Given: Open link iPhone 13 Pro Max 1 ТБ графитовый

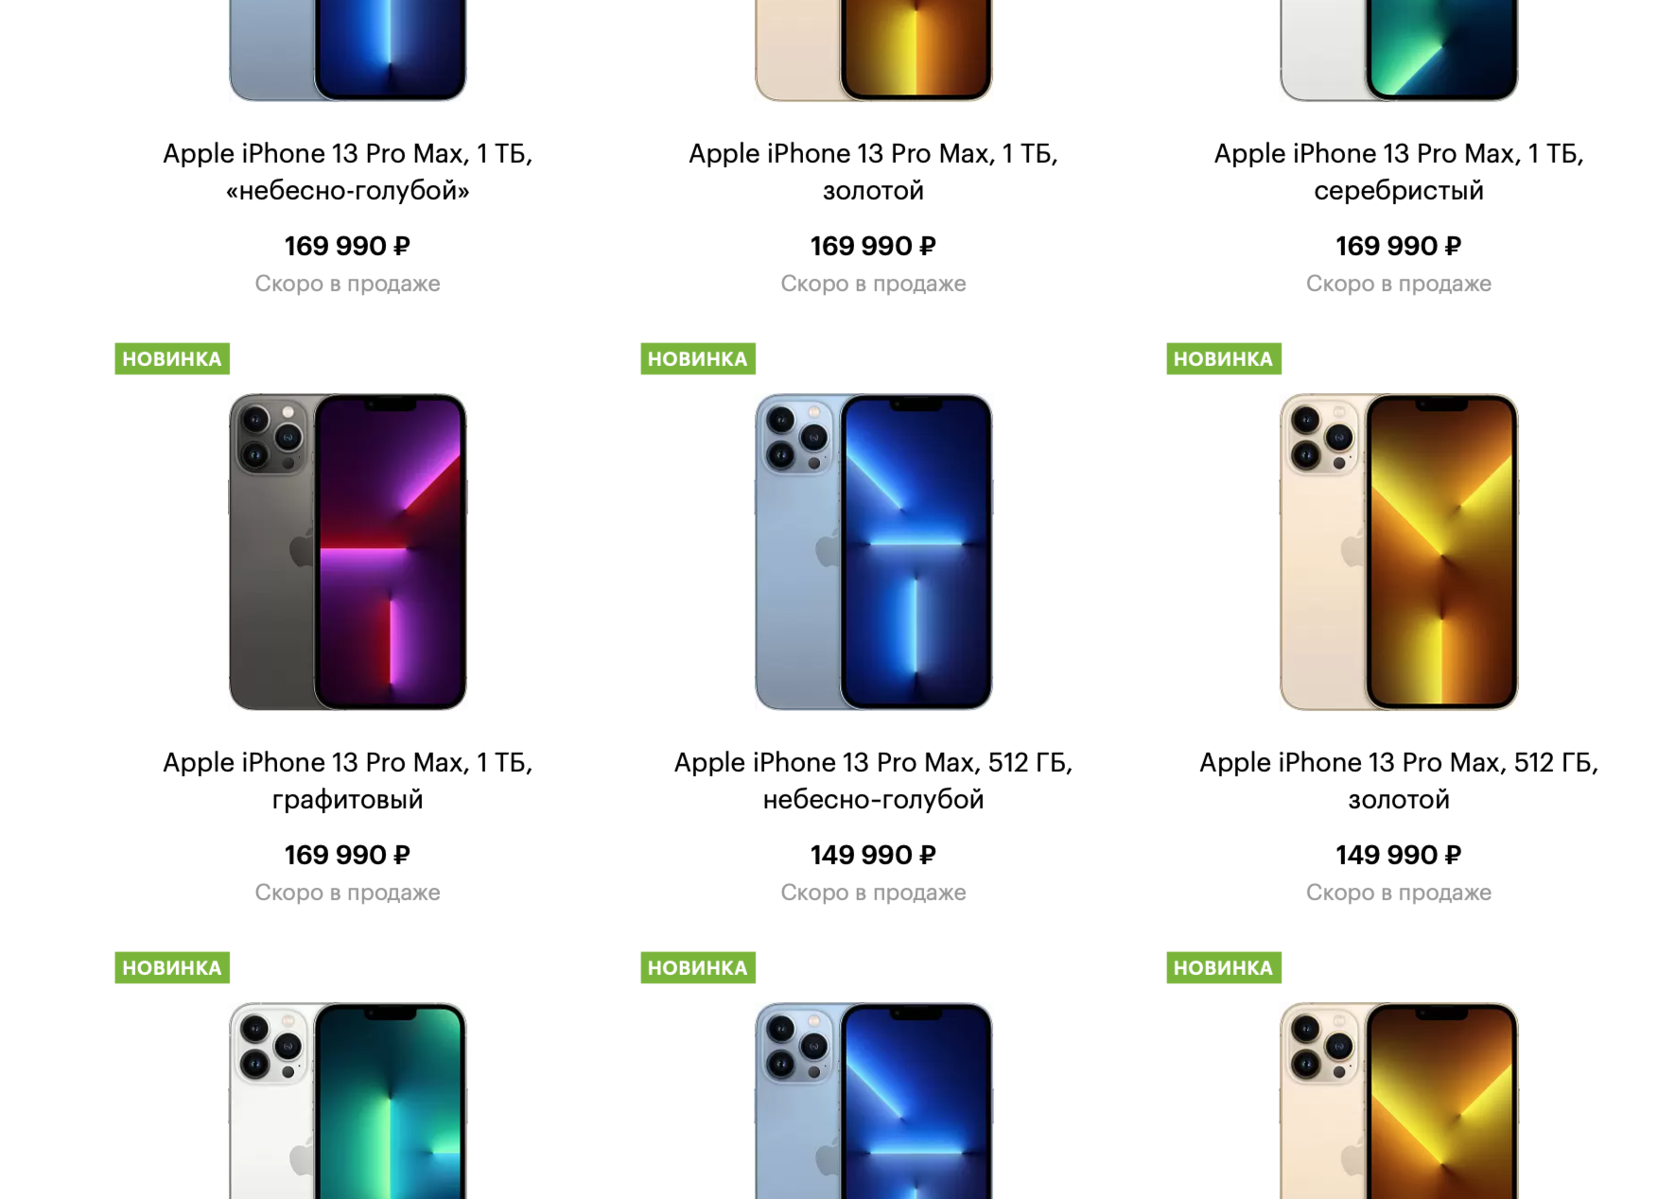Looking at the screenshot, I should 347,780.
